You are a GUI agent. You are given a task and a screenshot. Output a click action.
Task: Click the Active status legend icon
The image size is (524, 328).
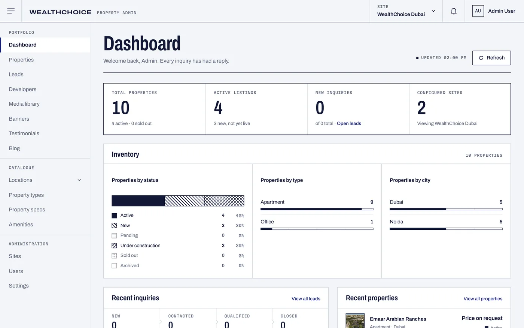pos(114,216)
